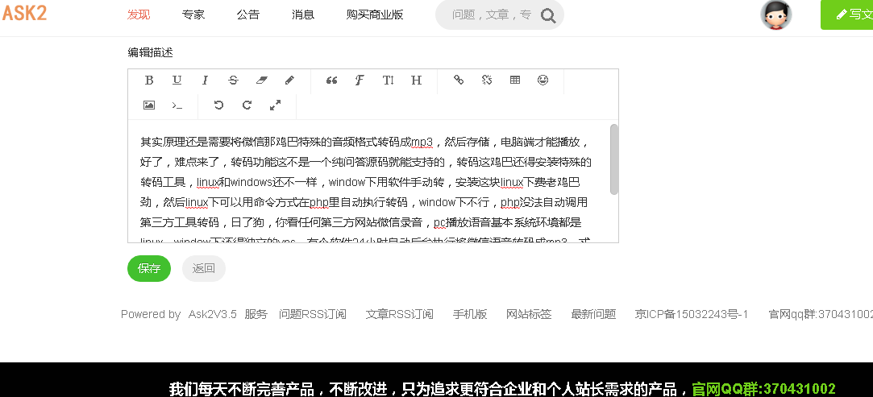The image size is (873, 397).
Task: Click the 返回 button
Action: (204, 268)
